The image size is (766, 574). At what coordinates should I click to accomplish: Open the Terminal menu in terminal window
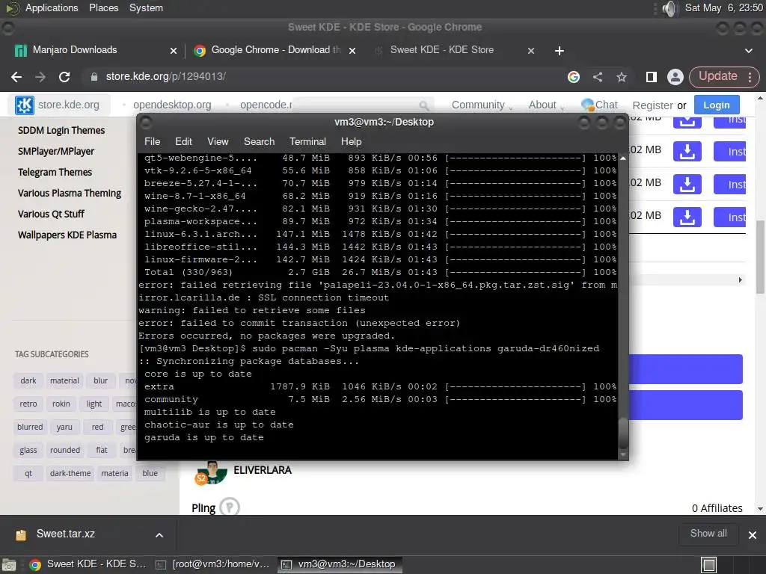(307, 141)
